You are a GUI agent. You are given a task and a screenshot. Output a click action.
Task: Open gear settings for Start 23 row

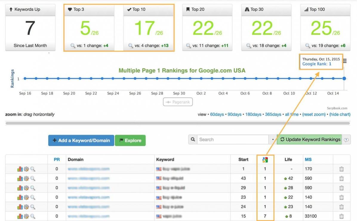(x=26, y=197)
